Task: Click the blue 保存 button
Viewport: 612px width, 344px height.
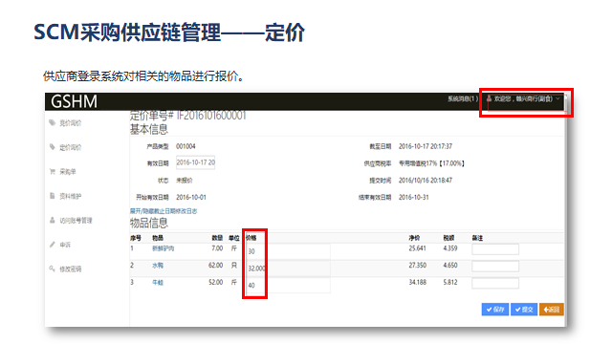Action: [x=495, y=310]
